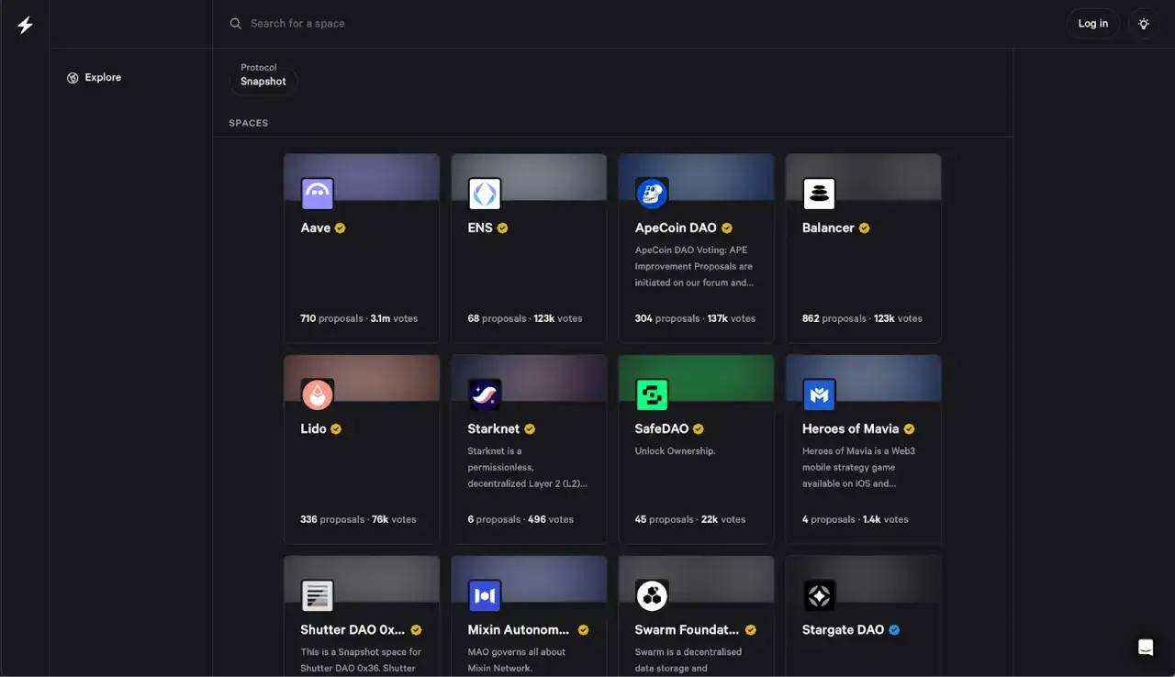
Task: Open the Balancer space title
Action: 828,228
